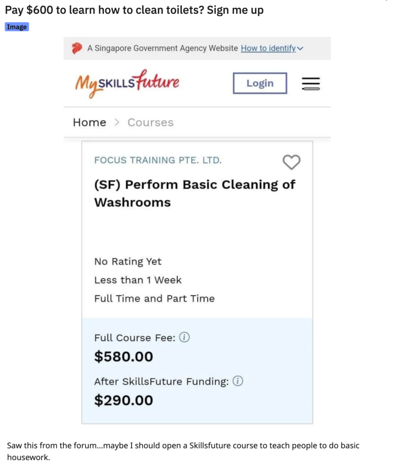Open the How to identify link
This screenshot has height=468, width=394.
[268, 48]
